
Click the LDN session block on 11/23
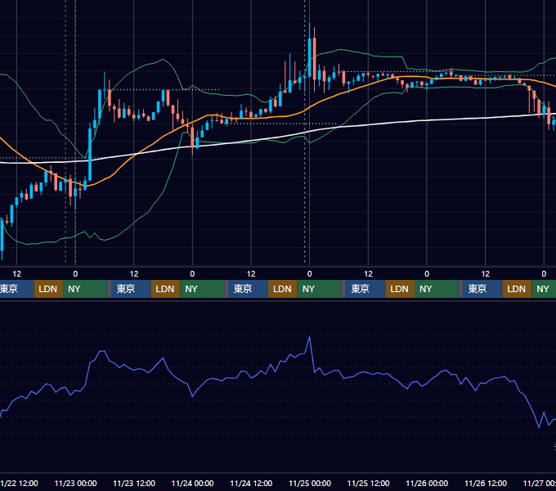(x=166, y=289)
